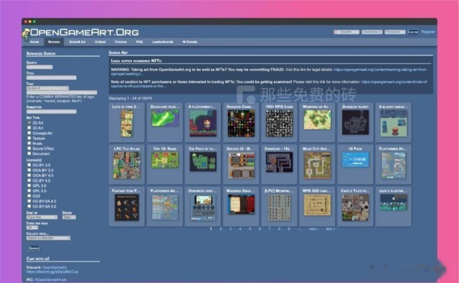Screen dimensions: 459x283
Task: Open the 'Fantasy Icon P...' thumbnail
Action: click(127, 206)
